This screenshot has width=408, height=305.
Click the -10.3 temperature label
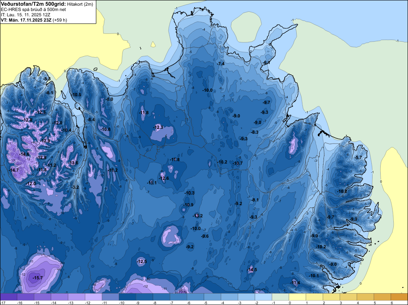click(189, 193)
